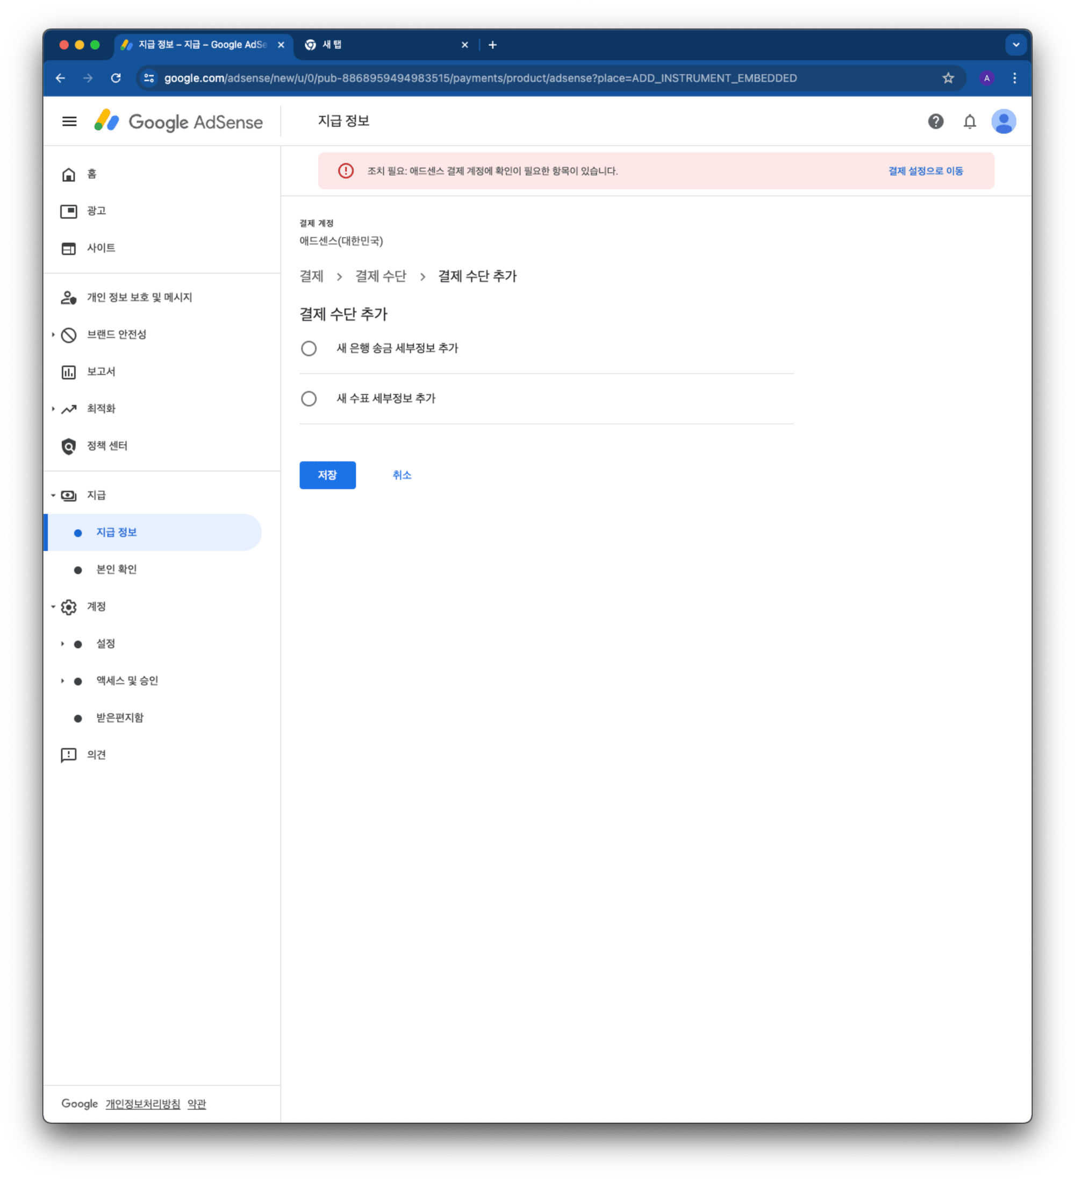View site information icon in address bar

tap(149, 78)
